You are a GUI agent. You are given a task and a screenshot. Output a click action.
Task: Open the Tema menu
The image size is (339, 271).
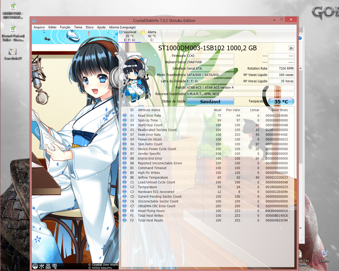click(78, 27)
